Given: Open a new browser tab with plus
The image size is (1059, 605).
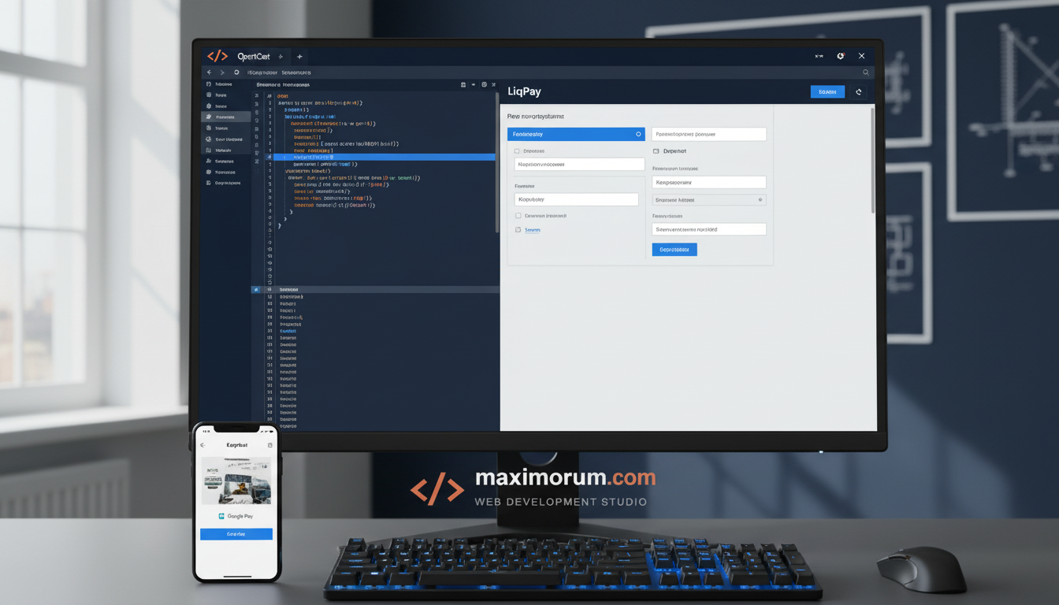Looking at the screenshot, I should pos(299,57).
